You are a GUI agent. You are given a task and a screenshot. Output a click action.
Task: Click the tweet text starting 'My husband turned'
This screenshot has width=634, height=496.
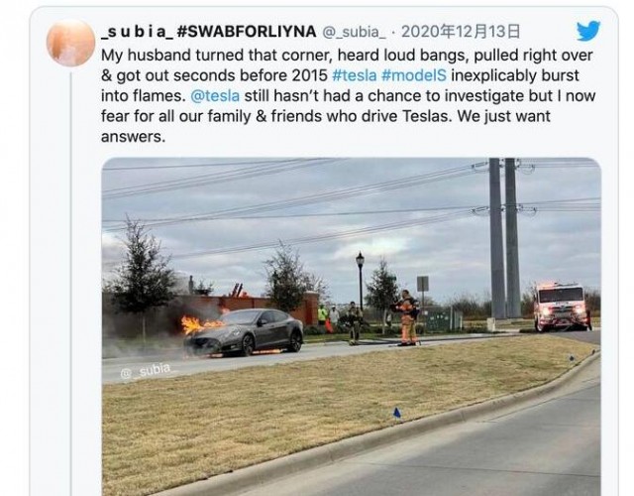click(348, 96)
